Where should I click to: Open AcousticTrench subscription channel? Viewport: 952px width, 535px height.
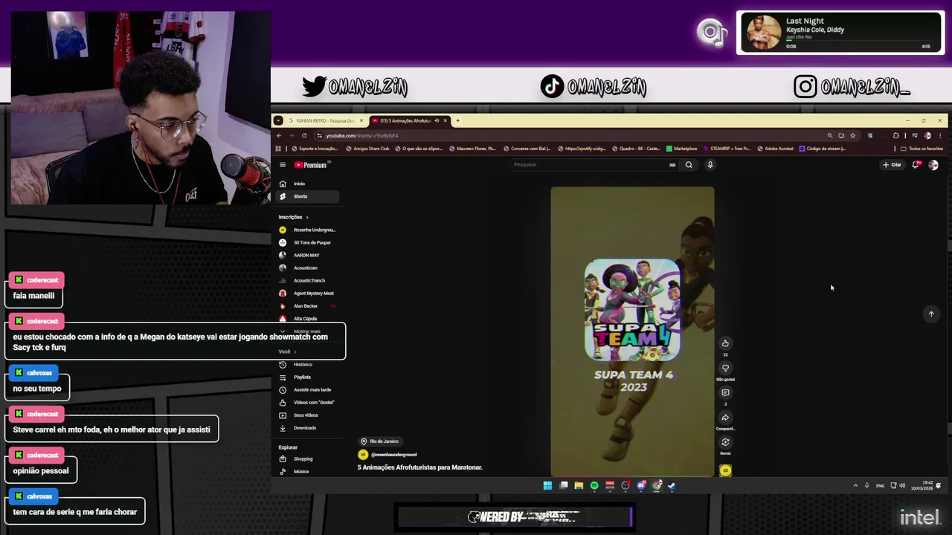(309, 280)
